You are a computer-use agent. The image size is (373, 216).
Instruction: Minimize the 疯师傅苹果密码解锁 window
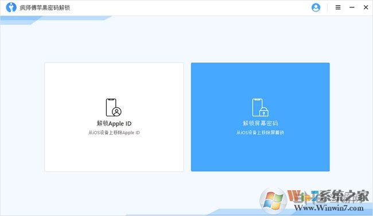352,7
